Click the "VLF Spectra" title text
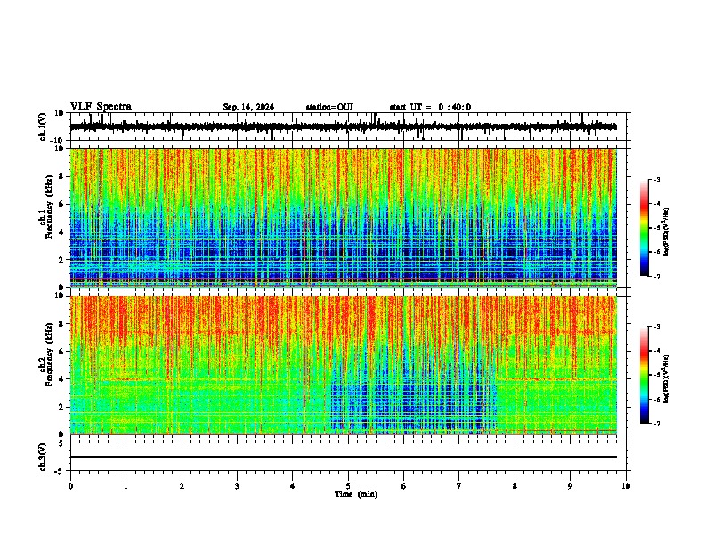 point(101,106)
